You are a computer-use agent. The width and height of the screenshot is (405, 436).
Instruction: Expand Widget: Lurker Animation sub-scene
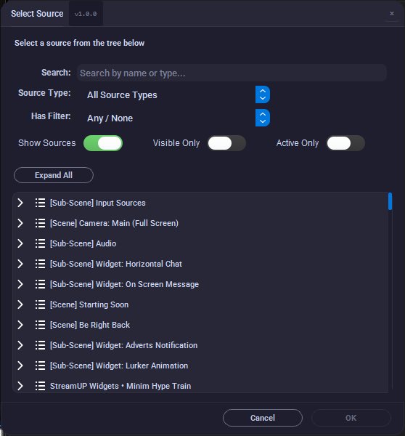[20, 366]
